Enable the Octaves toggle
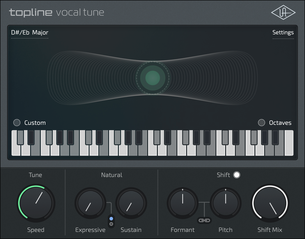 click(x=262, y=122)
